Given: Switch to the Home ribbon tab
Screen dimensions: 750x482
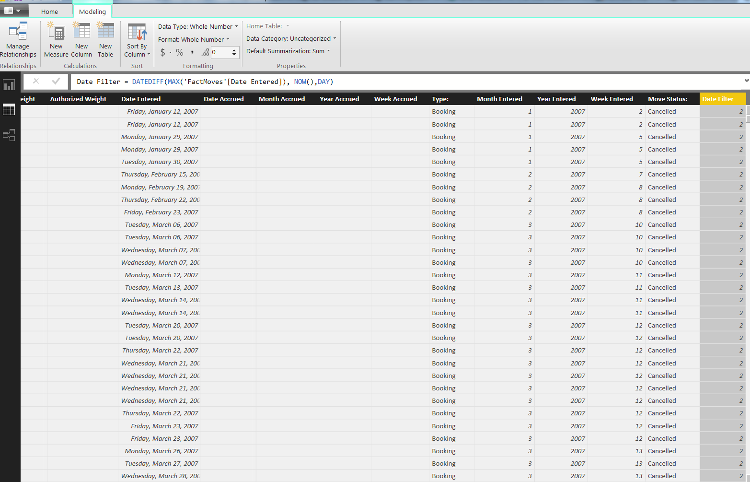Looking at the screenshot, I should (49, 12).
